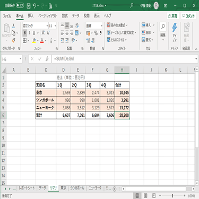The image size is (199, 199).
Task: Click the center align icon
Action: 67,33
